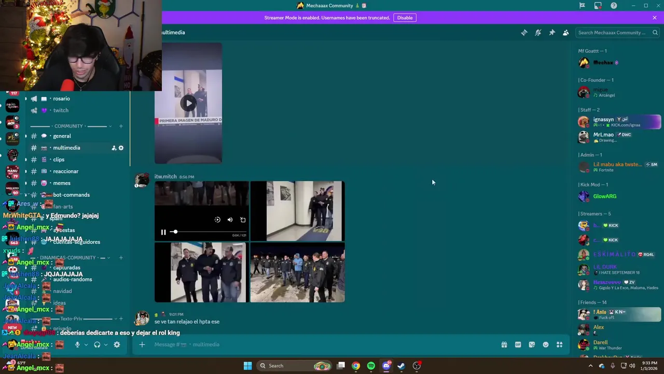Click the Search Mechaaax Community field
Screen dimensions: 664x374
617,33
